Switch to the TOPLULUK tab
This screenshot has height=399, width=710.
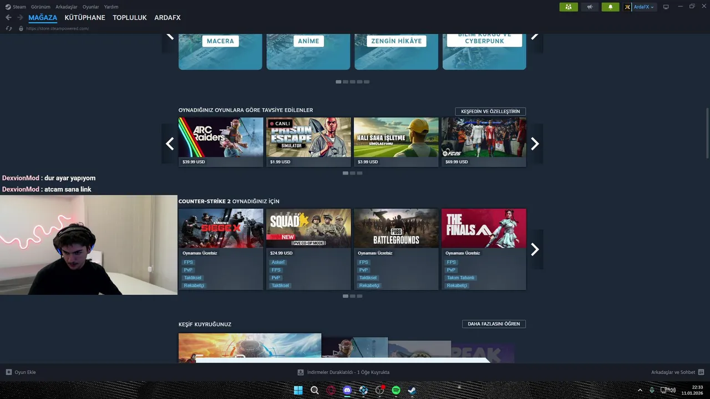[130, 18]
